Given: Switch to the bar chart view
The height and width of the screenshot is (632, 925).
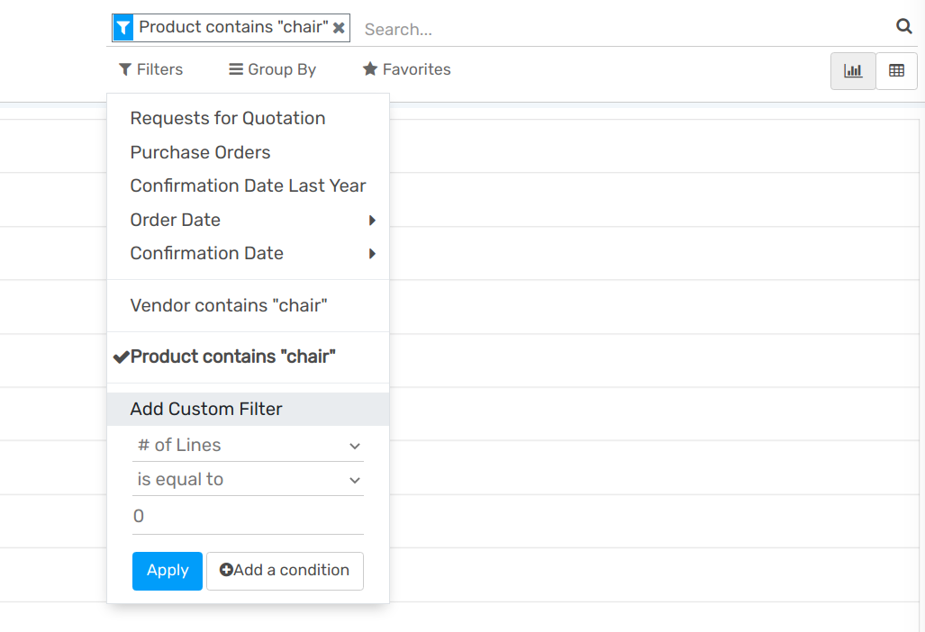Looking at the screenshot, I should pyautogui.click(x=852, y=70).
